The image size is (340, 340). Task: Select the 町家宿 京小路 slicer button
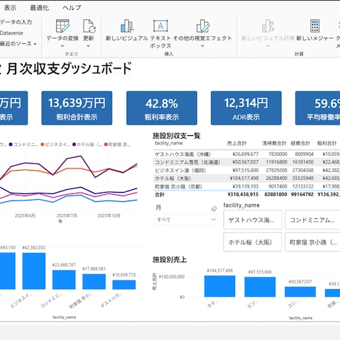(x=312, y=242)
